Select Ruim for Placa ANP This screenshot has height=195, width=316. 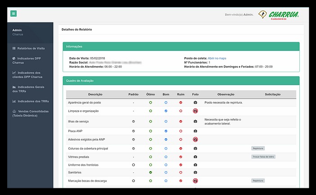(181, 131)
